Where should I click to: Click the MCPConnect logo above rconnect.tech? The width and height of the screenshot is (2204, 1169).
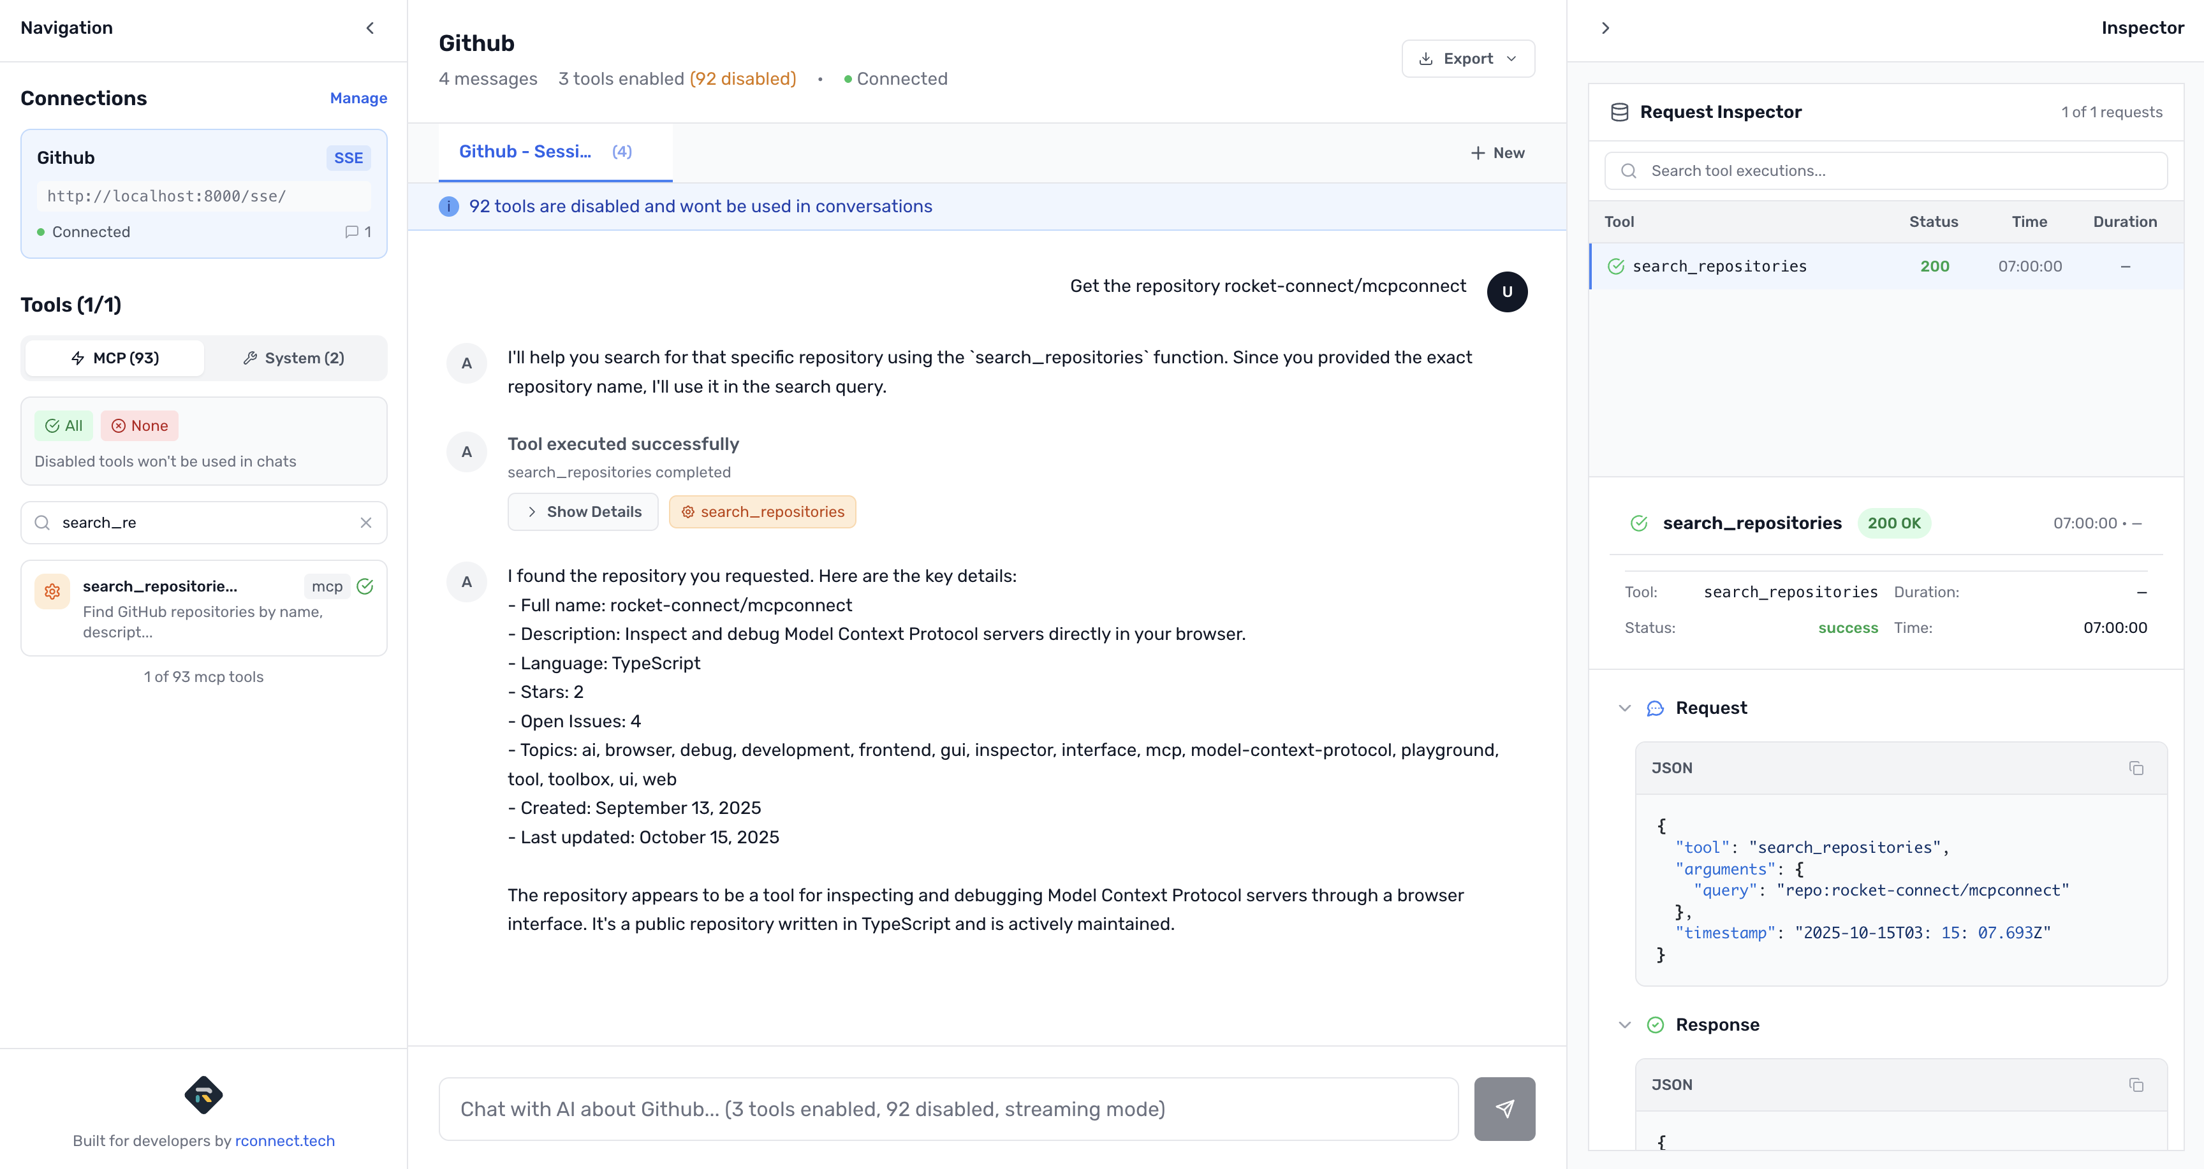[203, 1096]
